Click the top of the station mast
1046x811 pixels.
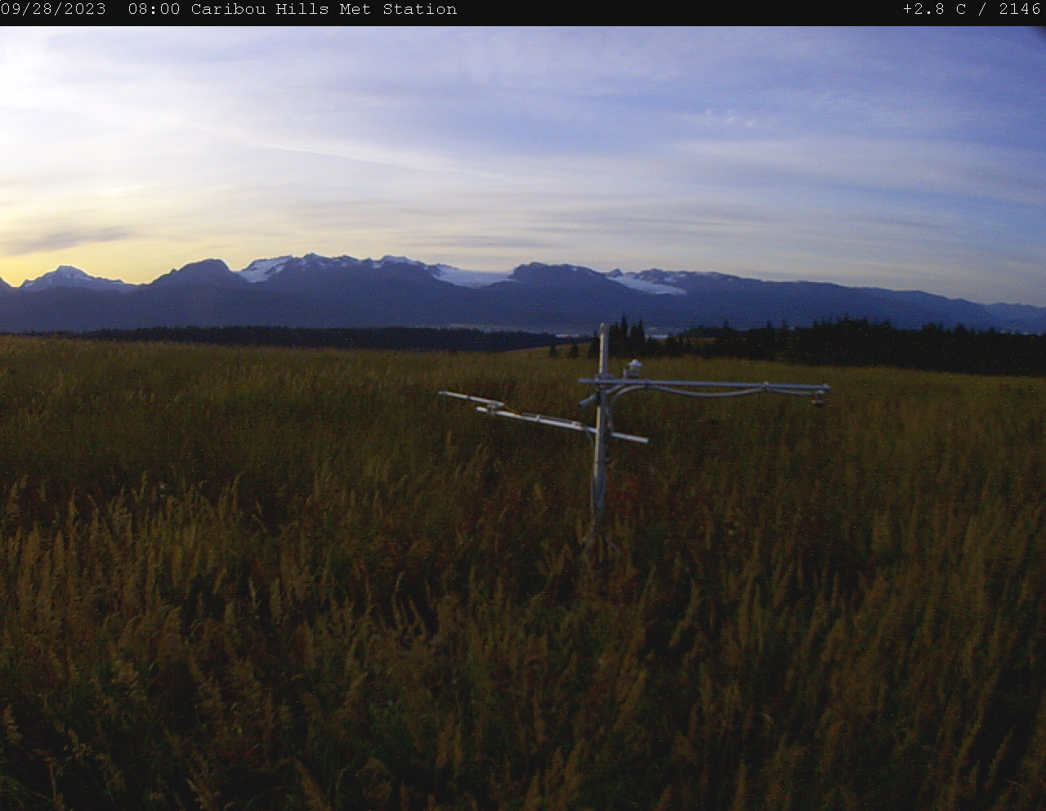(x=603, y=329)
